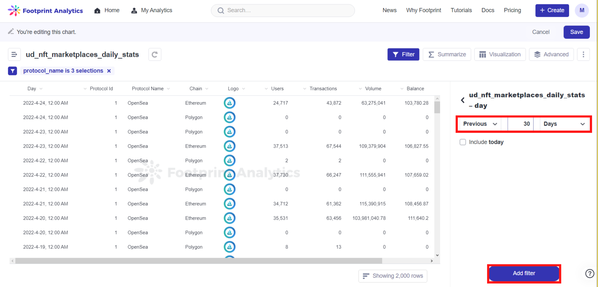Click the Showing 2,000 rows indicator
This screenshot has width=598, height=287.
[393, 276]
